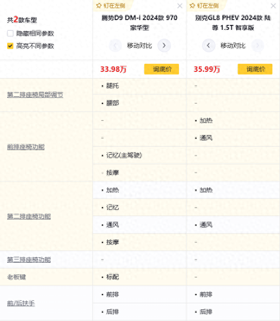Screen dimensions: 280x321
Task: Click 询底价 for the 35.99万 model
Action: [255, 69]
